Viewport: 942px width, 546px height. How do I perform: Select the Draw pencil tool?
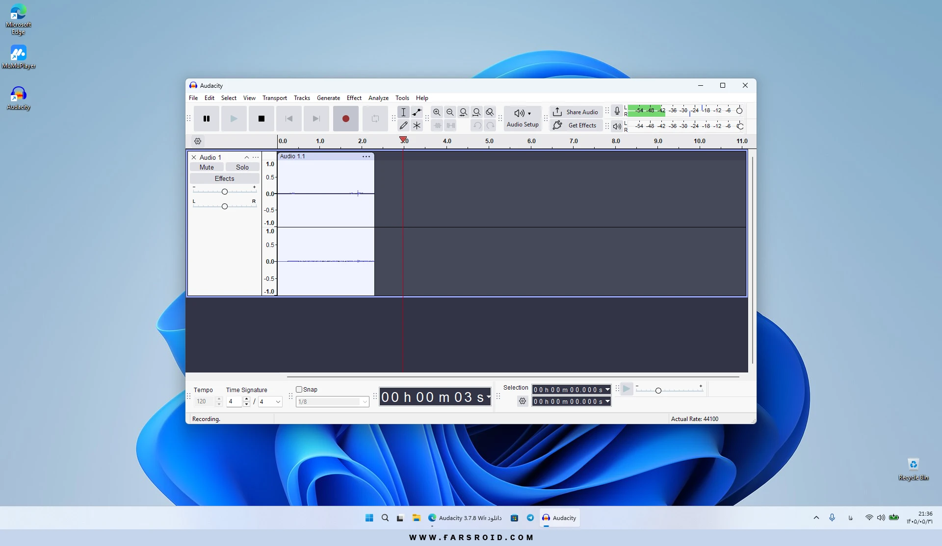point(403,125)
